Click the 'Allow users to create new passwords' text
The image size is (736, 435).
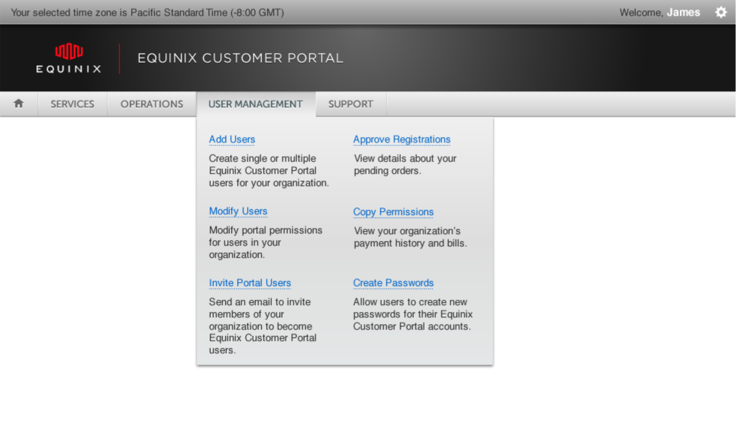click(x=413, y=314)
